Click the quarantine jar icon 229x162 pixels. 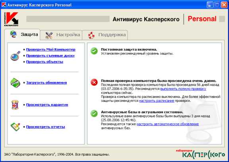point(15,105)
